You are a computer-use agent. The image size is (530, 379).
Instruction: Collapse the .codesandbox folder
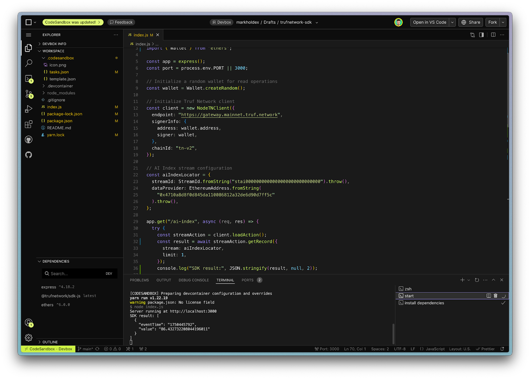(x=60, y=58)
